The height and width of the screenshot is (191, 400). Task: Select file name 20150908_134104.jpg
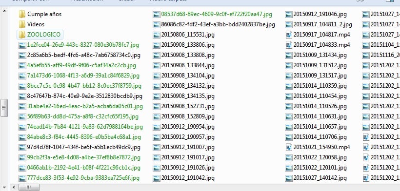(188, 76)
